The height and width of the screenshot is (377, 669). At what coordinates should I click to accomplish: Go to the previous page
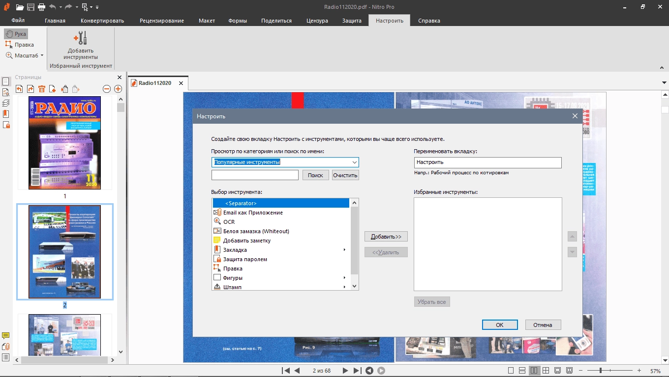click(297, 371)
